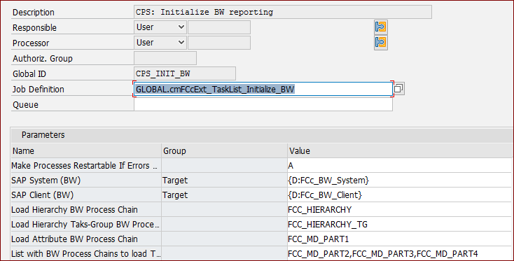Click the Job Definition input field

coord(263,89)
